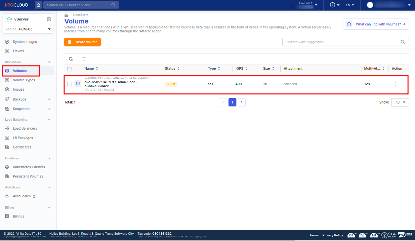Open the Privacy Policy footer link
The image size is (415, 241).
[332, 235]
